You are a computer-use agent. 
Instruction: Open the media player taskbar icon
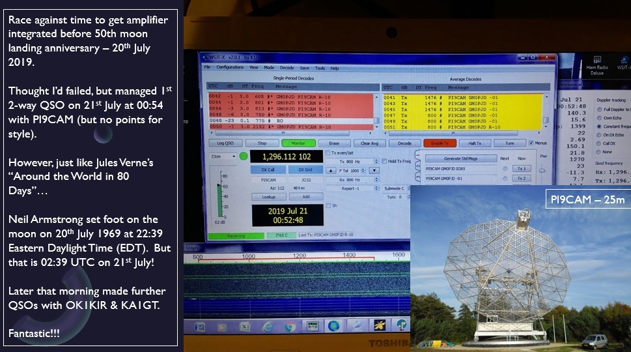(222, 327)
